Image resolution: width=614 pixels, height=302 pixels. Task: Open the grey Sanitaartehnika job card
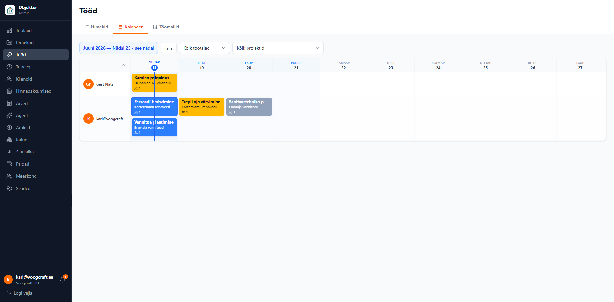click(249, 107)
